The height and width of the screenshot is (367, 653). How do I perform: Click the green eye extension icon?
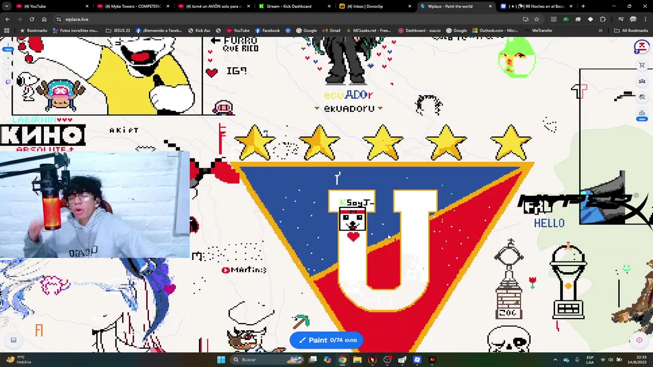(x=566, y=19)
